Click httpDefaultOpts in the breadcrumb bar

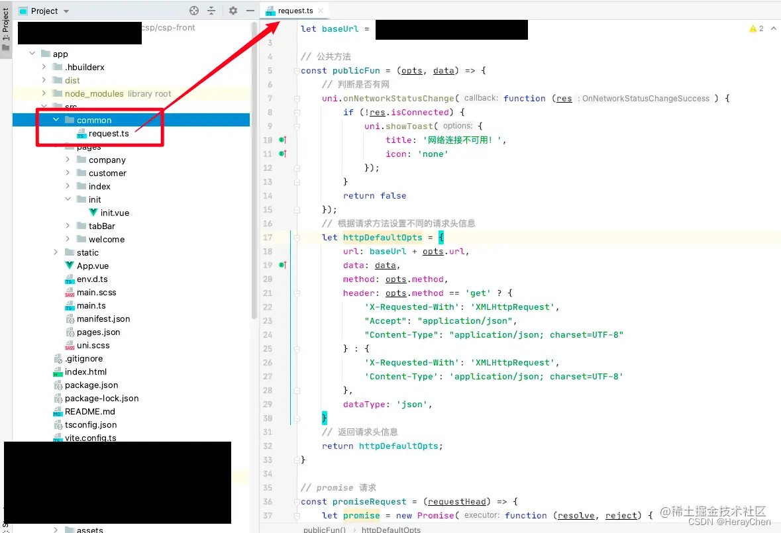pyautogui.click(x=391, y=529)
